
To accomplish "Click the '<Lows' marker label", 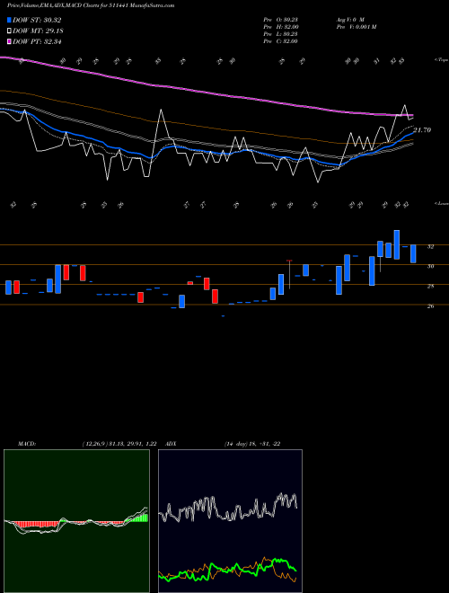I will pos(441,203).
